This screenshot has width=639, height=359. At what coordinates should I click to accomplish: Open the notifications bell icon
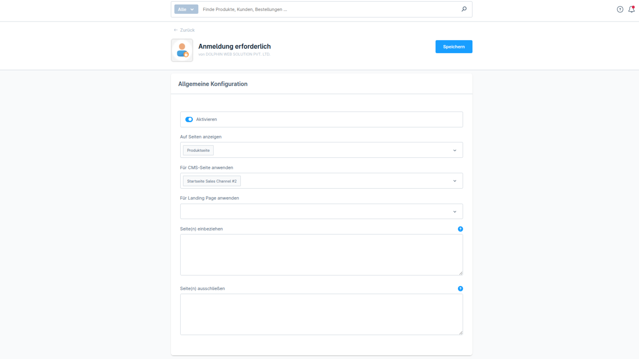631,9
